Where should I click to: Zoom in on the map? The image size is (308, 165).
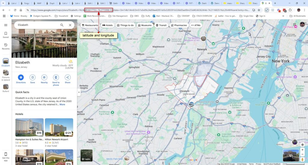click(x=303, y=150)
